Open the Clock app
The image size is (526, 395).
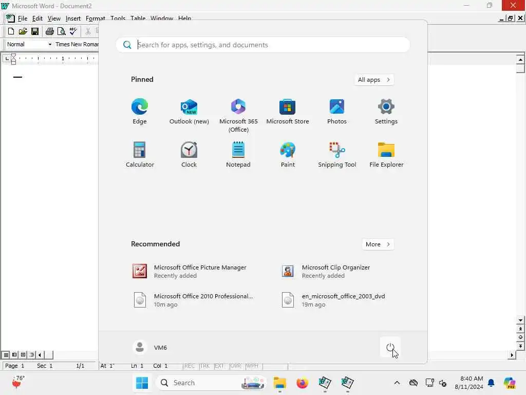point(189,154)
